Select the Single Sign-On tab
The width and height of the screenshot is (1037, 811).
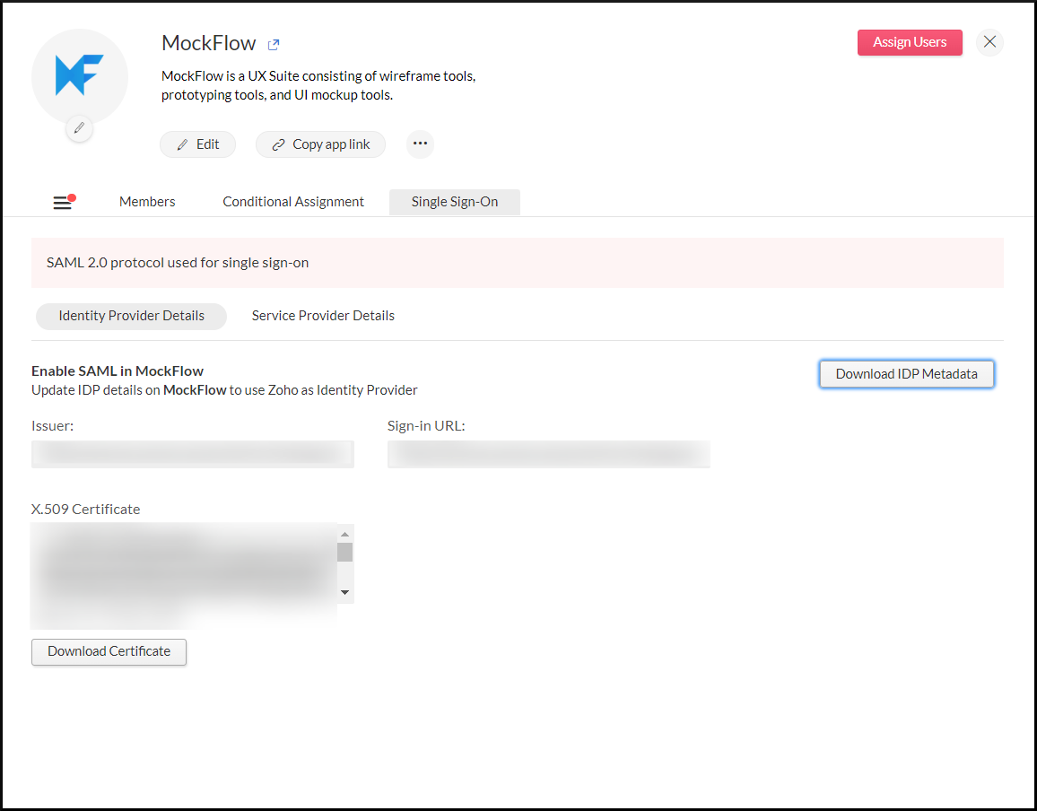[454, 202]
